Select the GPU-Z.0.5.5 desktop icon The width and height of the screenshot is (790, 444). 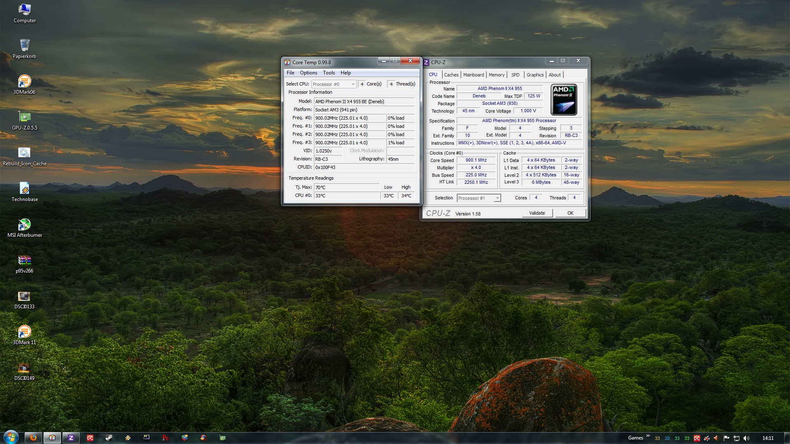(x=25, y=120)
